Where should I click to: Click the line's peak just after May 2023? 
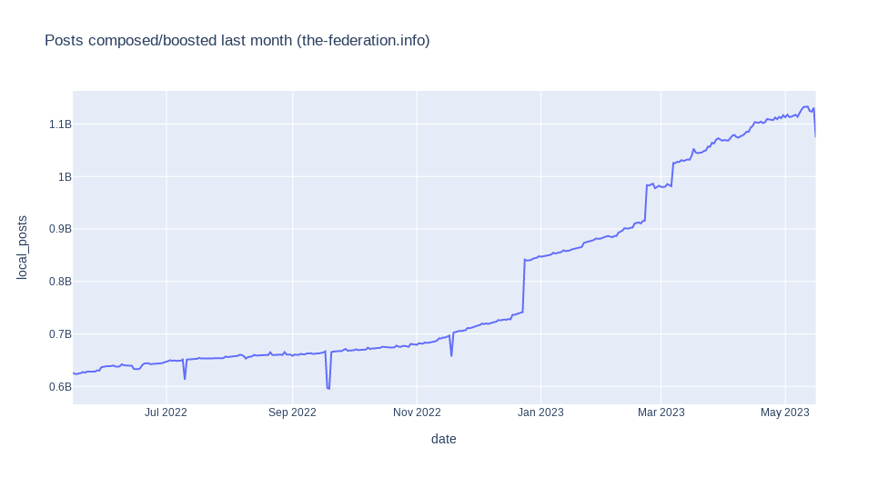point(806,106)
